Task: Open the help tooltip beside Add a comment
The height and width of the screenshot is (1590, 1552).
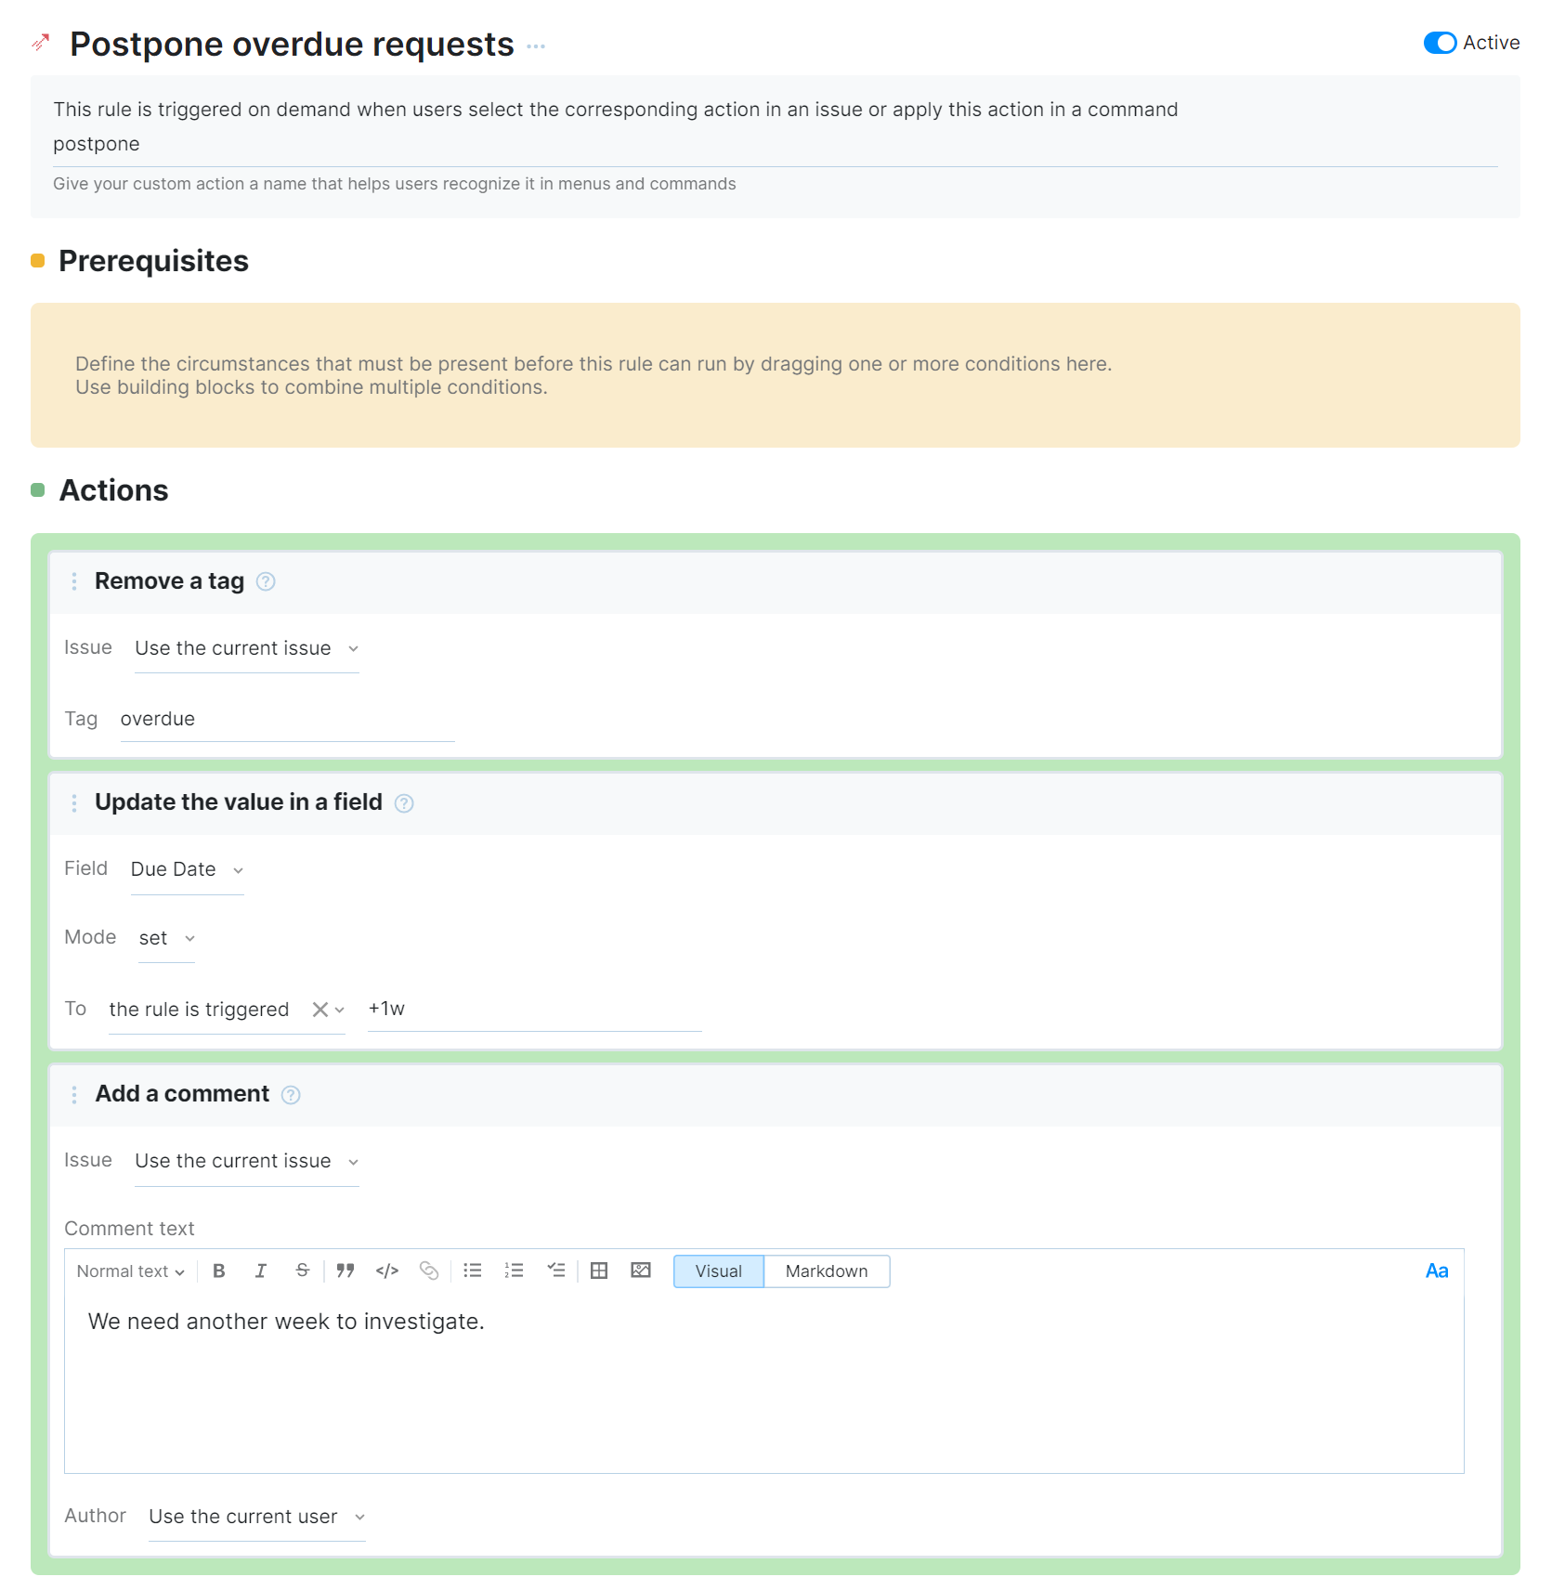Action: tap(291, 1095)
